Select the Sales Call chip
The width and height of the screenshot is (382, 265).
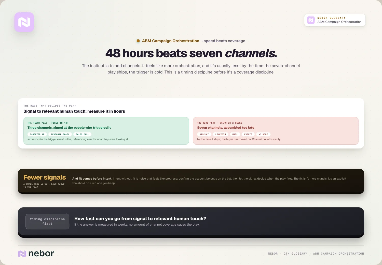coord(82,134)
